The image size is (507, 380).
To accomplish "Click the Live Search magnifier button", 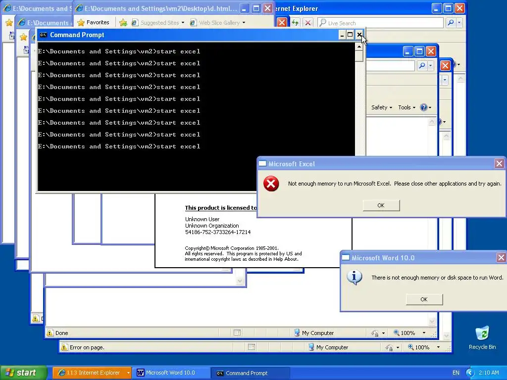I will pos(451,23).
